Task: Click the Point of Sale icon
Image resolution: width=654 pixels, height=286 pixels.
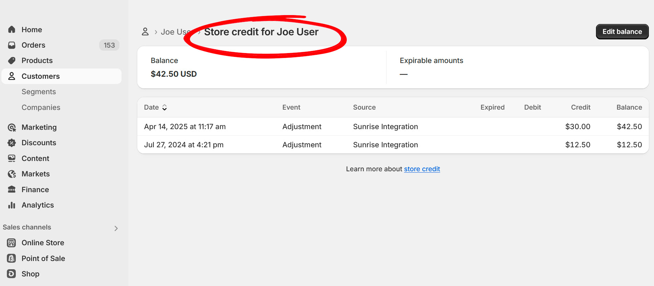Action: pos(12,258)
